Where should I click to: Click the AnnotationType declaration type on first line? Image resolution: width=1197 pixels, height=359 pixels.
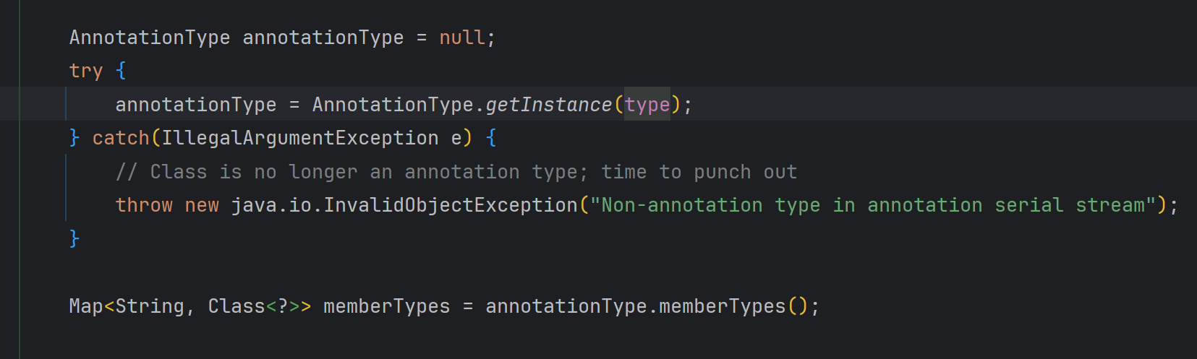point(149,38)
